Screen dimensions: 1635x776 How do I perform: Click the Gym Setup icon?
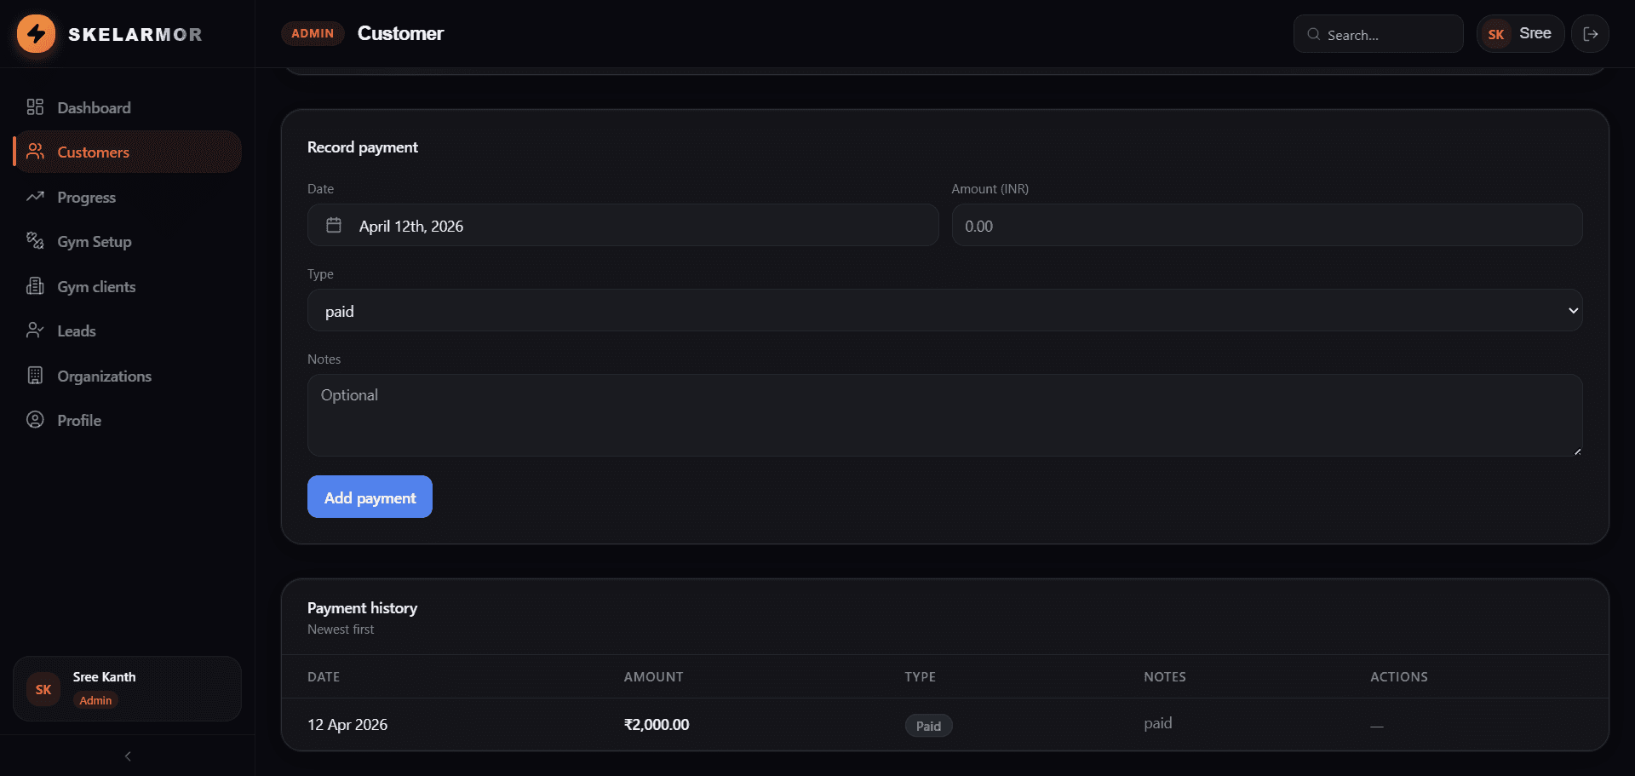point(35,241)
